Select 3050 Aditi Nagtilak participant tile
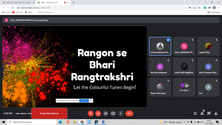Screen dimensions: 222x125 (x=184, y=67)
